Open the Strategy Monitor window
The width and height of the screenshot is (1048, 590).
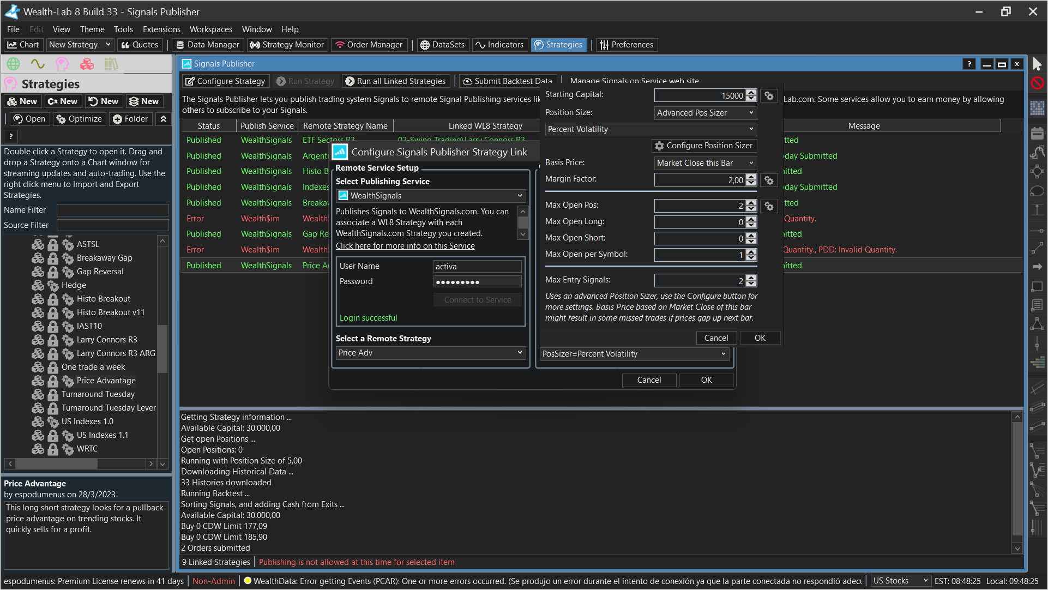coord(287,45)
